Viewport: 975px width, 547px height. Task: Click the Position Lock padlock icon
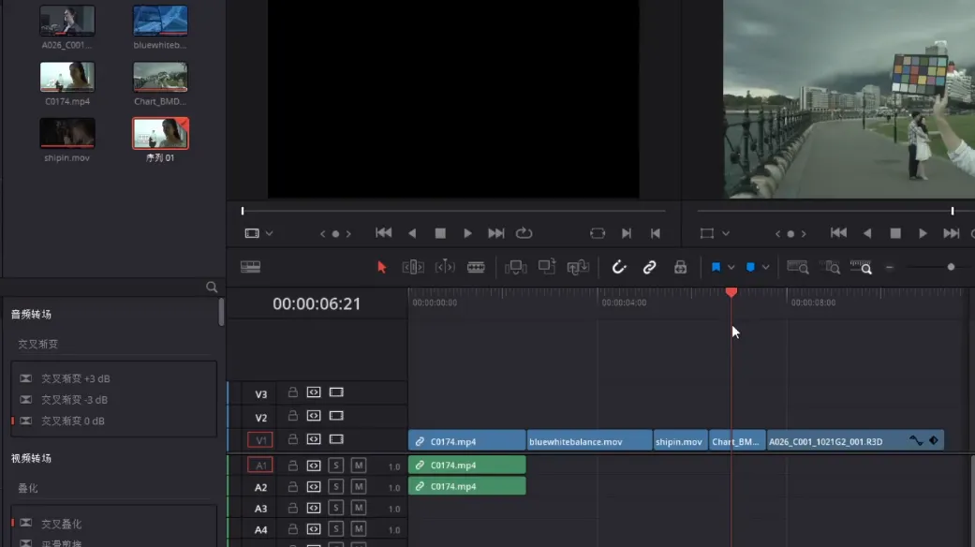click(x=680, y=267)
